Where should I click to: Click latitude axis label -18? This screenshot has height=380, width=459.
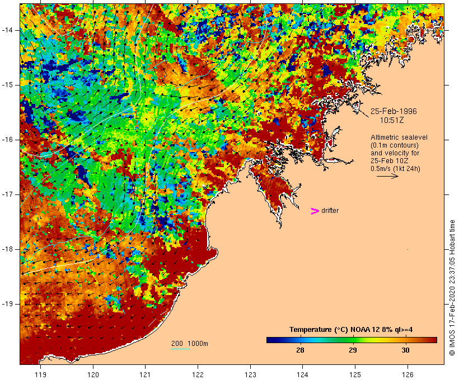pyautogui.click(x=7, y=249)
